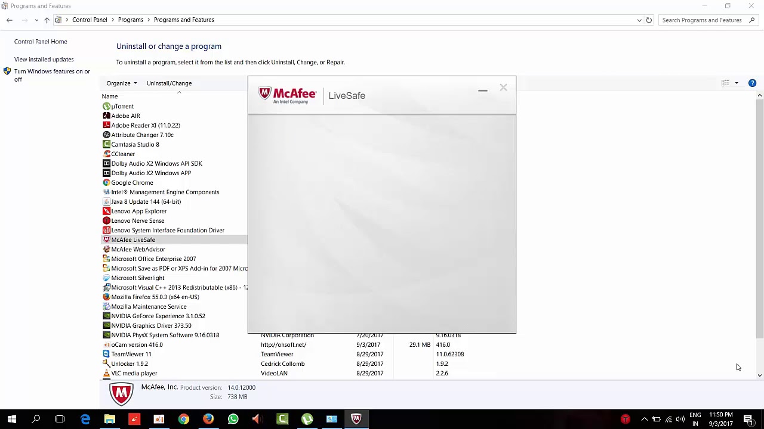Open View installed updates link
Screen dimensions: 764x429
click(x=44, y=60)
